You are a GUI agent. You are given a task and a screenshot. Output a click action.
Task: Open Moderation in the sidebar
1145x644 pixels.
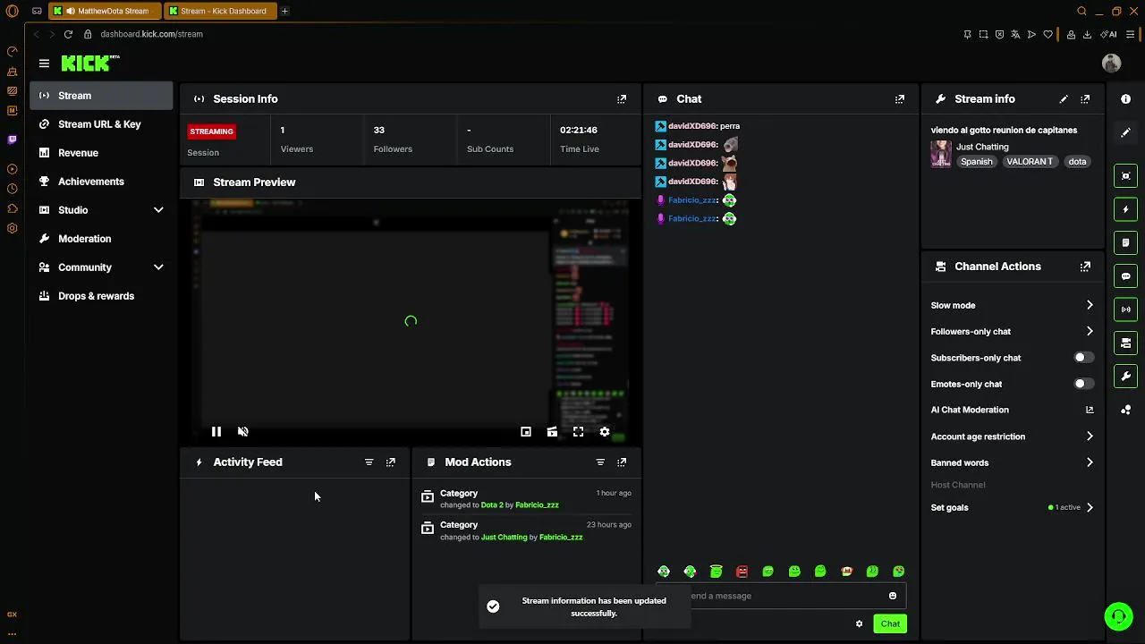pos(101,239)
